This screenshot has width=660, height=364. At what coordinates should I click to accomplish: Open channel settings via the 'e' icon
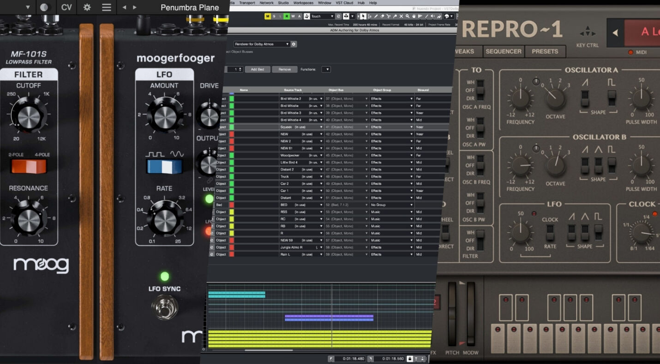[338, 16]
